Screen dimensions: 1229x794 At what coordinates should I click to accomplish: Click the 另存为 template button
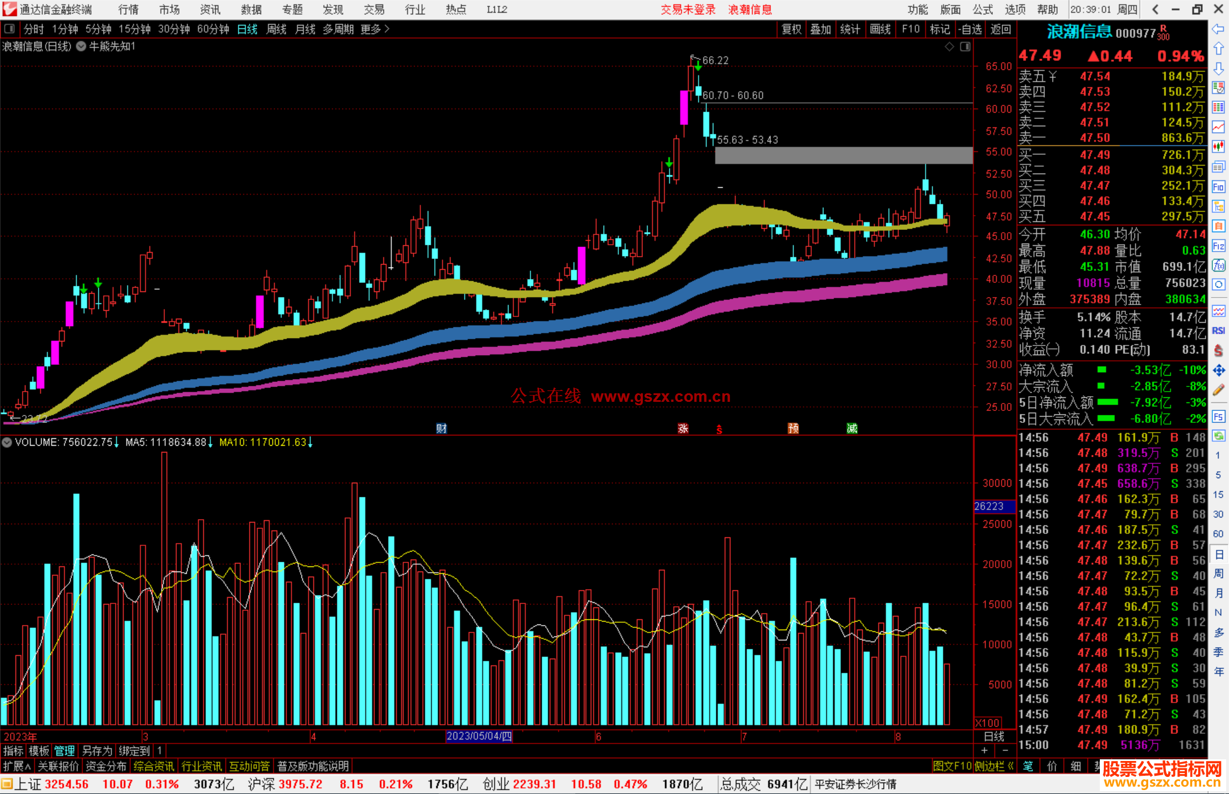pos(97,751)
